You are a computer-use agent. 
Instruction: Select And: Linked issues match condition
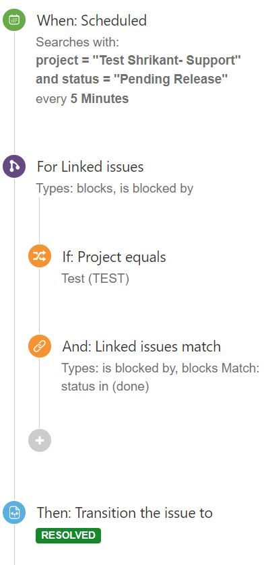tap(141, 347)
